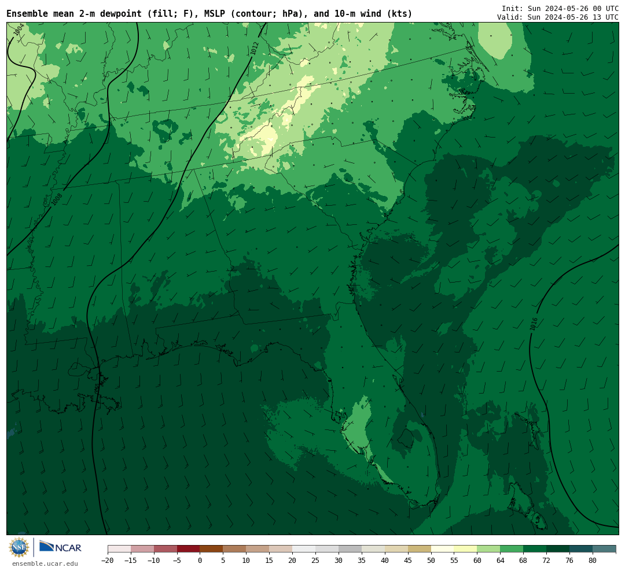Click the 0 tick label on the legend
The width and height of the screenshot is (625, 571).
coord(200,560)
